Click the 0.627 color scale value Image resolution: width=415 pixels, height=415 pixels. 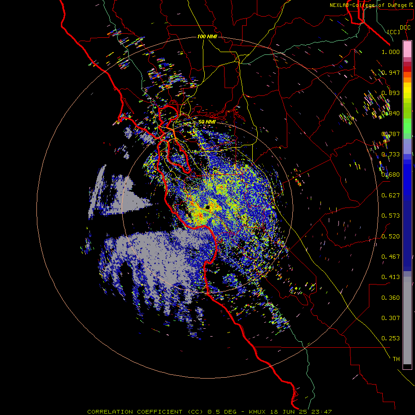[391, 196]
